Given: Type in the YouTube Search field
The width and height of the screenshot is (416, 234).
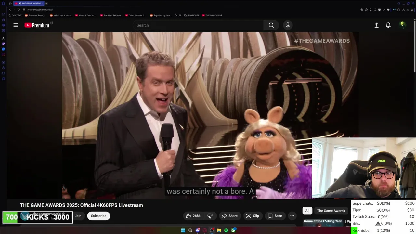Looking at the screenshot, I should (x=198, y=25).
